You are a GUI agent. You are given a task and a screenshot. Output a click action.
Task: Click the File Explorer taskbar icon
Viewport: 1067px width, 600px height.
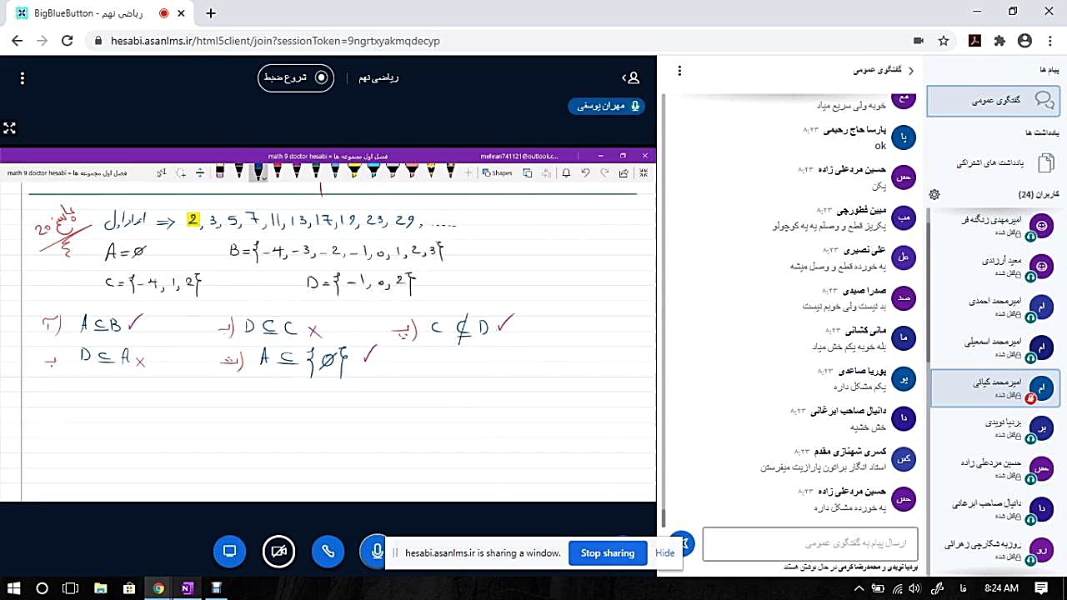tap(100, 588)
